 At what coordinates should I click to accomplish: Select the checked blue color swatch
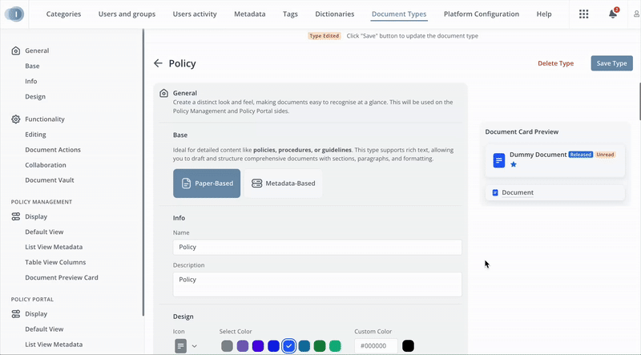(x=288, y=346)
